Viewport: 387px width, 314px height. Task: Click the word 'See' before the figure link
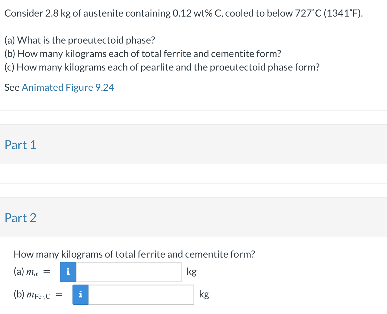pyautogui.click(x=12, y=87)
